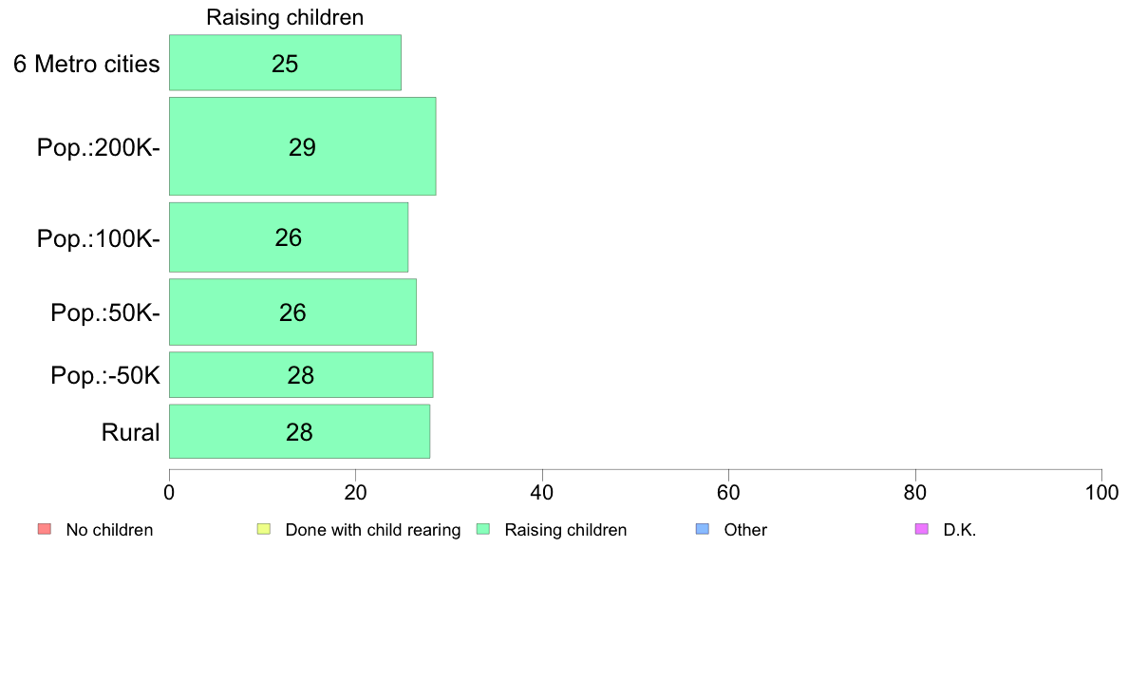Click the Rural axis label
Viewport: 1128px width, 699px height.
tap(130, 432)
